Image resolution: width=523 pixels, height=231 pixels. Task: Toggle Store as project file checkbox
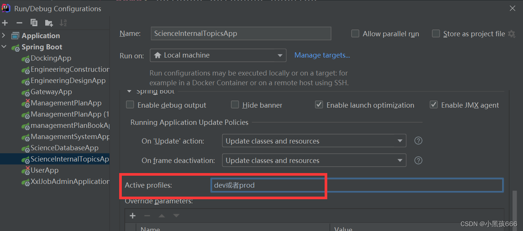436,34
